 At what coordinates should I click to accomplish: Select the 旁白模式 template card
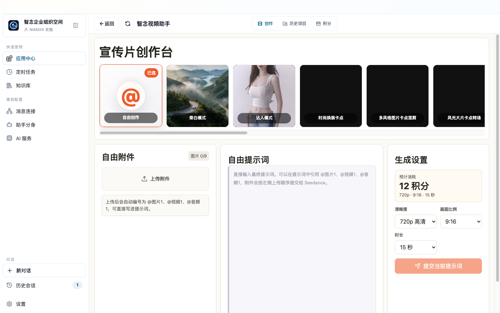coord(198,96)
